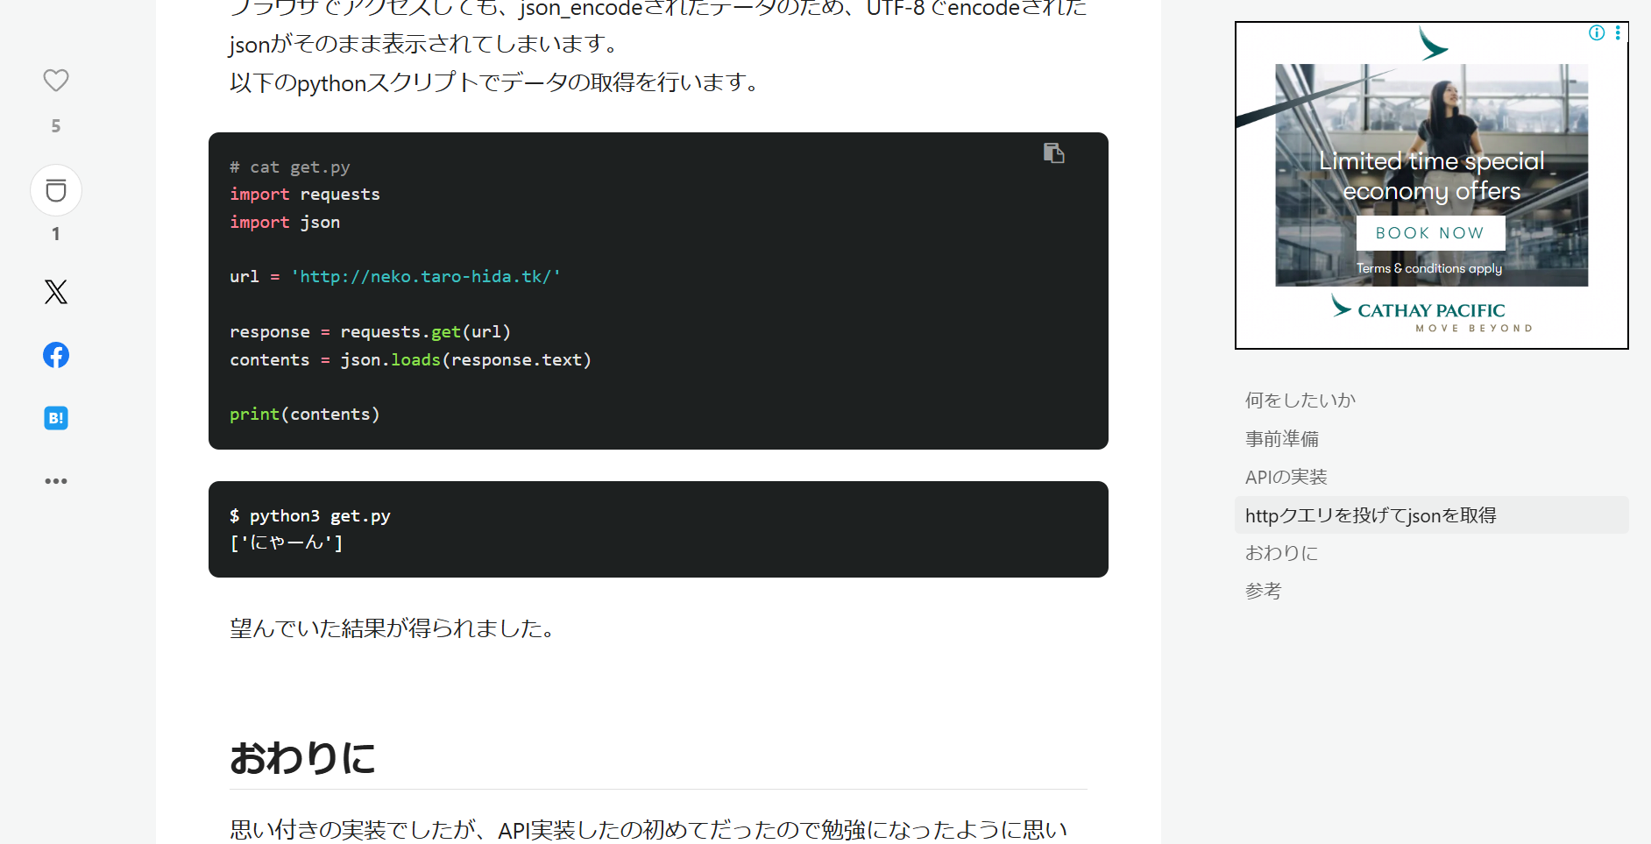Open the 参考 section

point(1262,592)
